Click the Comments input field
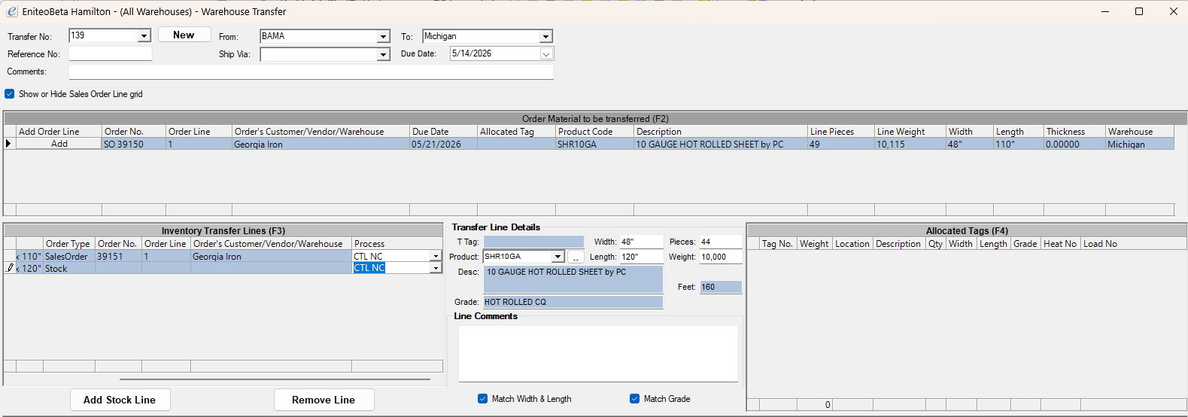 point(311,72)
